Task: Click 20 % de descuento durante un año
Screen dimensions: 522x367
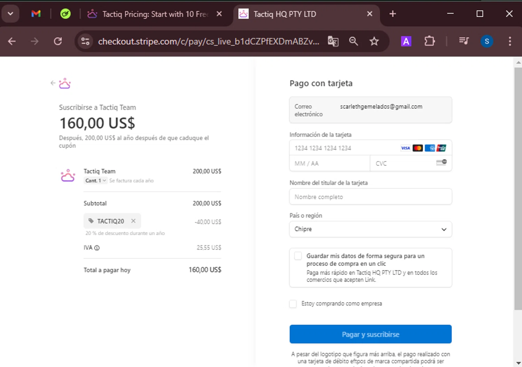Action: click(125, 233)
